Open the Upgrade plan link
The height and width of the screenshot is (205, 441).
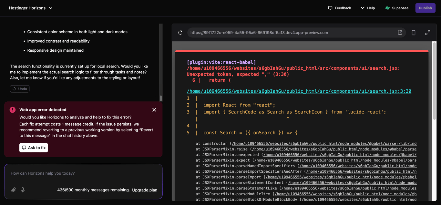tap(144, 190)
